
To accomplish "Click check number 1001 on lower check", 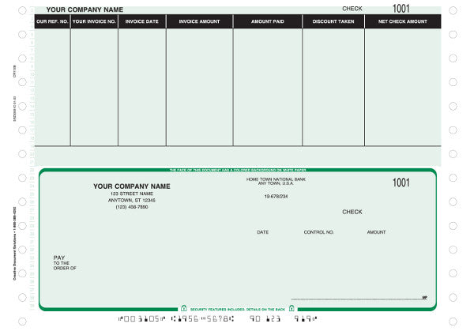I will pos(401,182).
